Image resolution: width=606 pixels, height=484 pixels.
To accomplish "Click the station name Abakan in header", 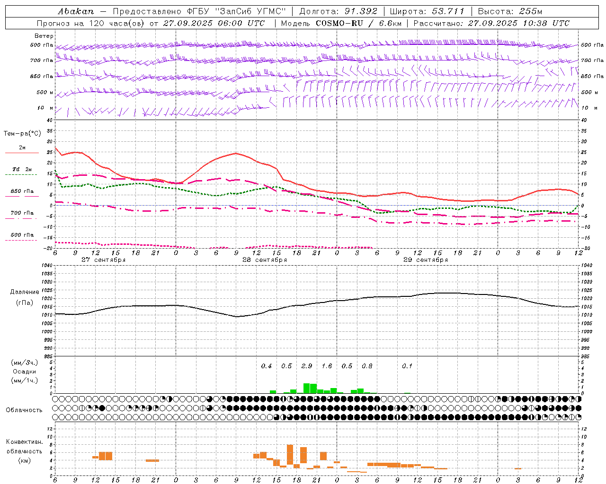I will coord(76,11).
